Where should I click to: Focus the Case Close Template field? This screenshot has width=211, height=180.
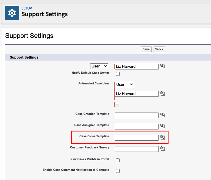(x=137, y=138)
